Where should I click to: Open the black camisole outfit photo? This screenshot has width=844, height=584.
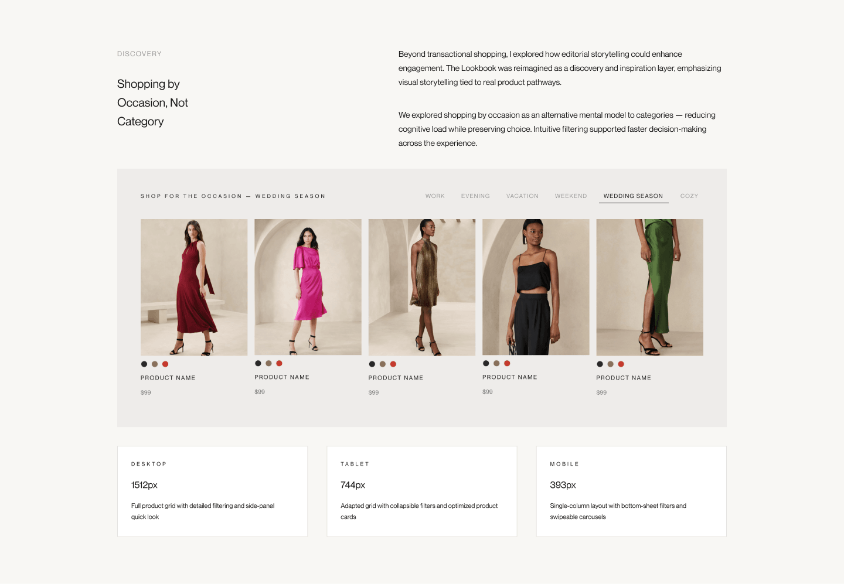pyautogui.click(x=536, y=287)
